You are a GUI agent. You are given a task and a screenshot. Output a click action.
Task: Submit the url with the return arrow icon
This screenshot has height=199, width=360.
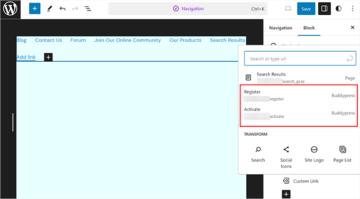(x=349, y=59)
